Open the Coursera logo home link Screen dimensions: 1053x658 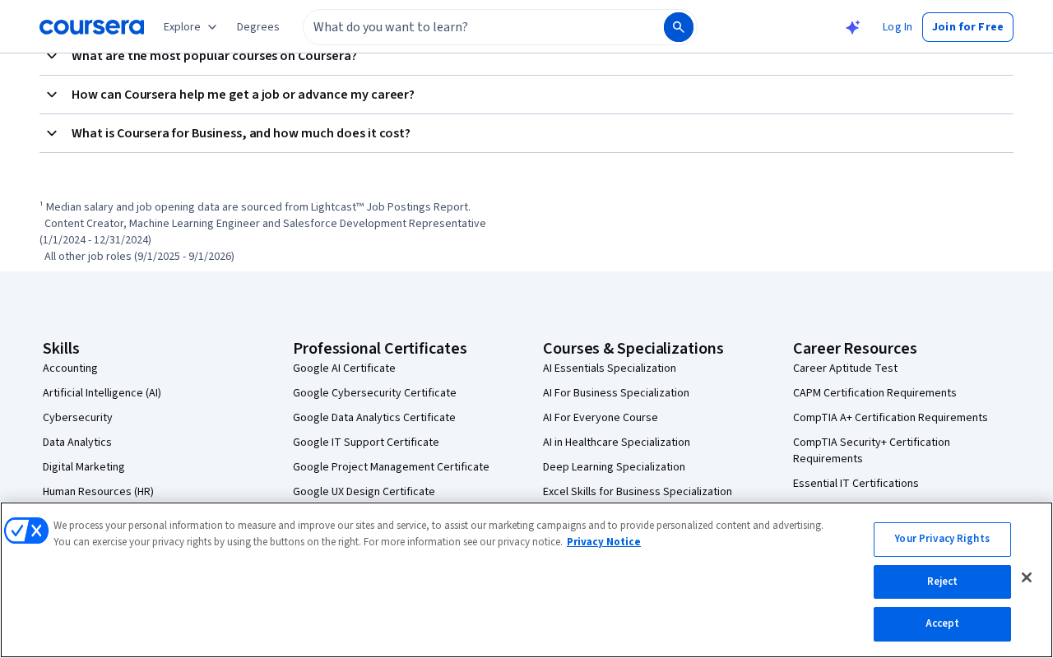91,27
